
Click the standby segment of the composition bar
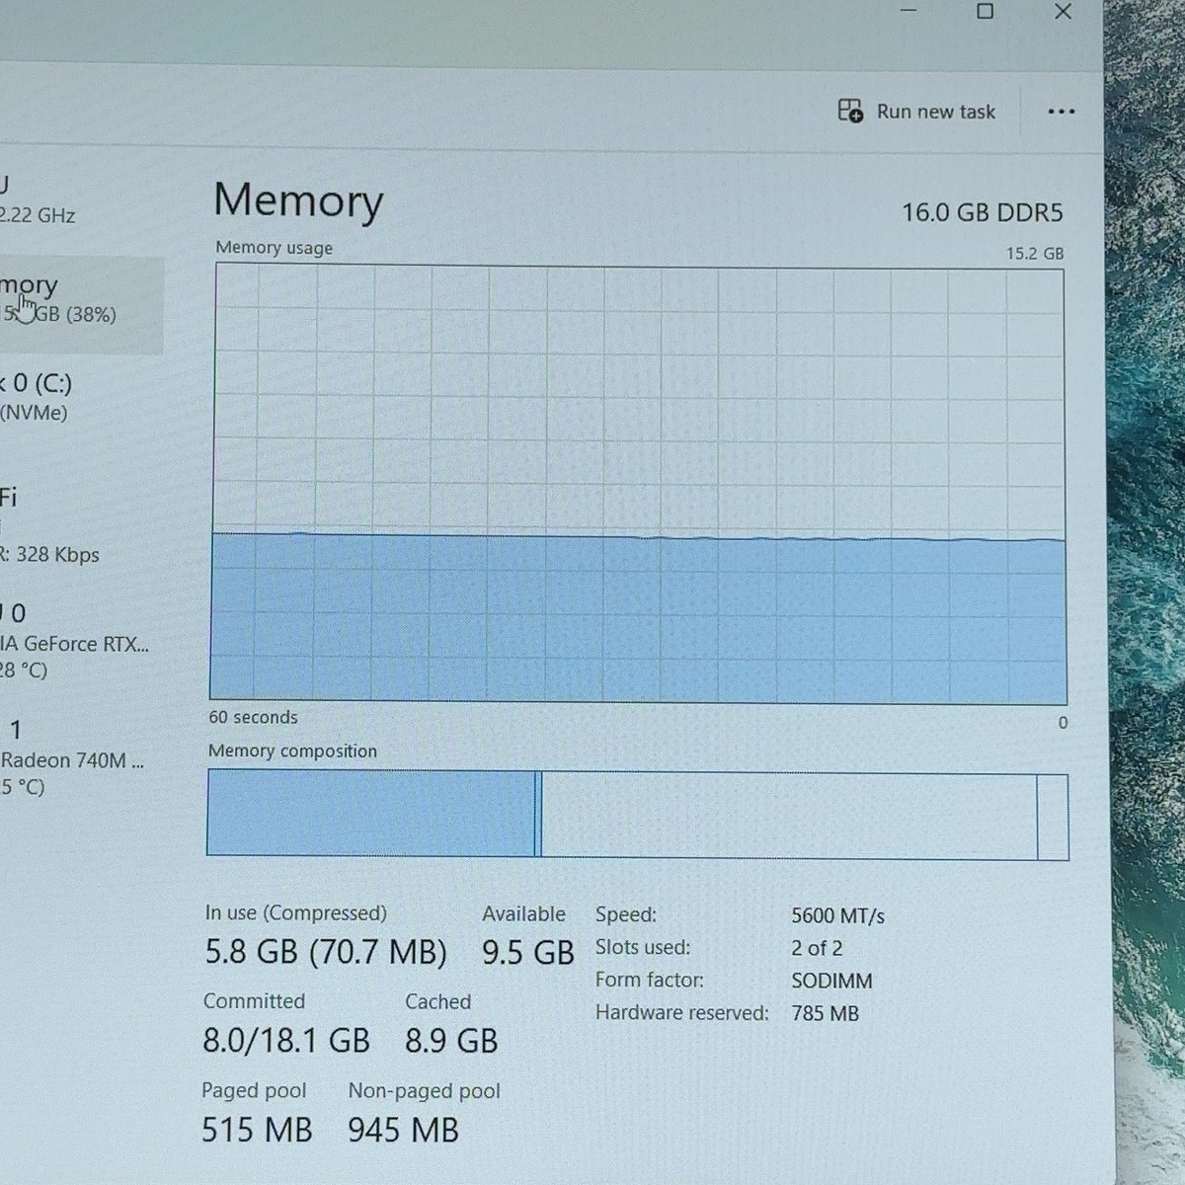click(x=789, y=816)
